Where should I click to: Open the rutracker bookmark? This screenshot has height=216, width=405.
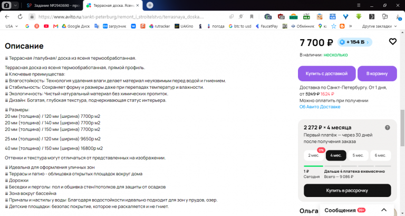[160, 26]
